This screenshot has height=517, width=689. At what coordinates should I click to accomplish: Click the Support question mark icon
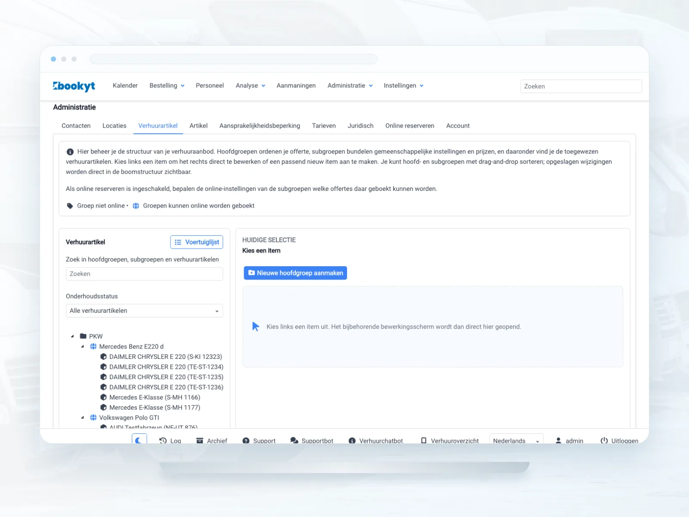pos(246,441)
